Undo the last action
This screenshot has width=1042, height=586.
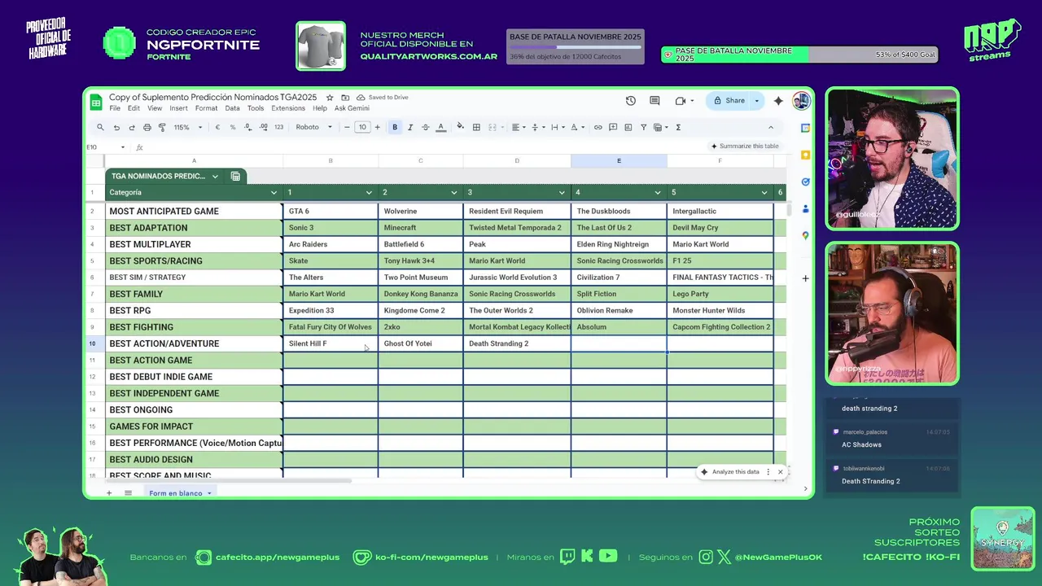point(116,127)
